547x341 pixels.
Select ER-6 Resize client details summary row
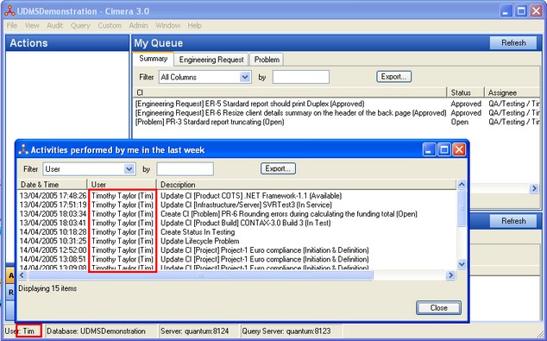click(x=336, y=113)
